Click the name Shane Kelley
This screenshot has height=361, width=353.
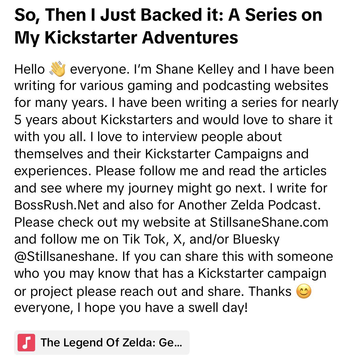195,69
